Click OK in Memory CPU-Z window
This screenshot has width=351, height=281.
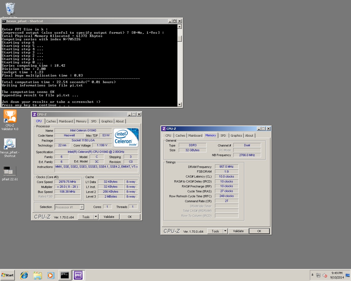click(259, 231)
